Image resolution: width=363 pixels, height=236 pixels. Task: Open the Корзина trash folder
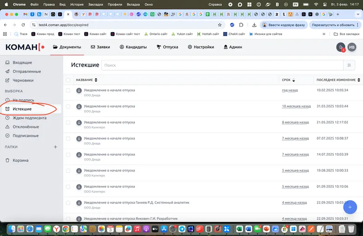coord(20,160)
